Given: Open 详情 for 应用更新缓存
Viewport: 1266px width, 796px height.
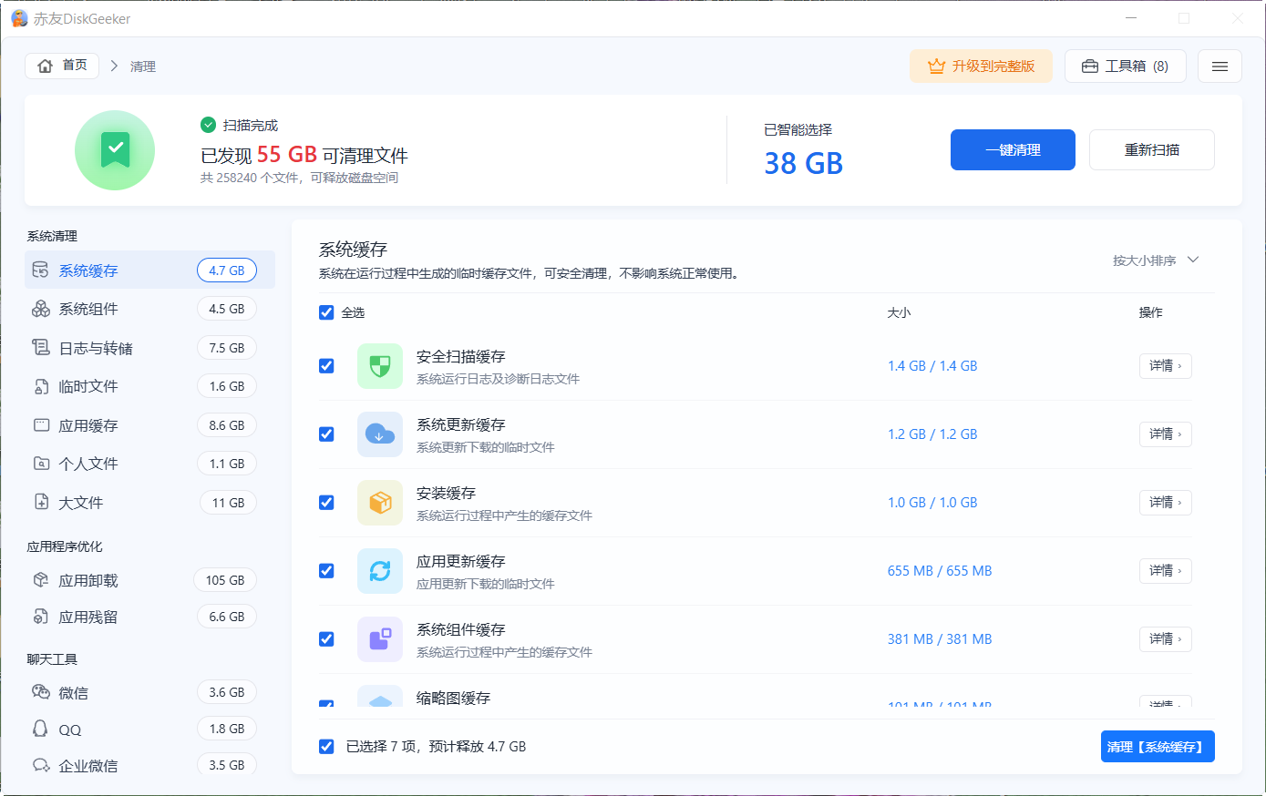Looking at the screenshot, I should click(x=1166, y=571).
